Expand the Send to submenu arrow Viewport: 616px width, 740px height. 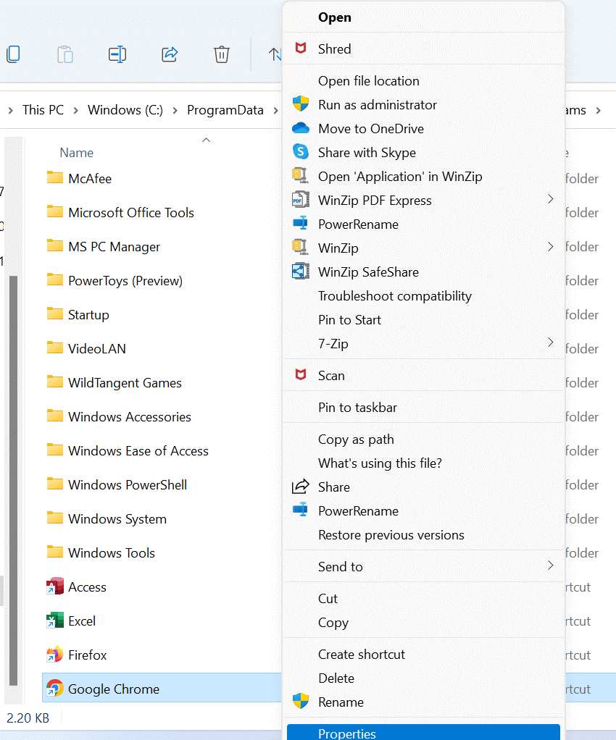[x=550, y=565]
